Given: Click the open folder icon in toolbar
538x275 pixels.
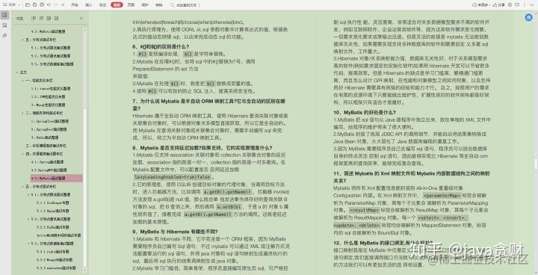Looking at the screenshot, I should point(28,4).
